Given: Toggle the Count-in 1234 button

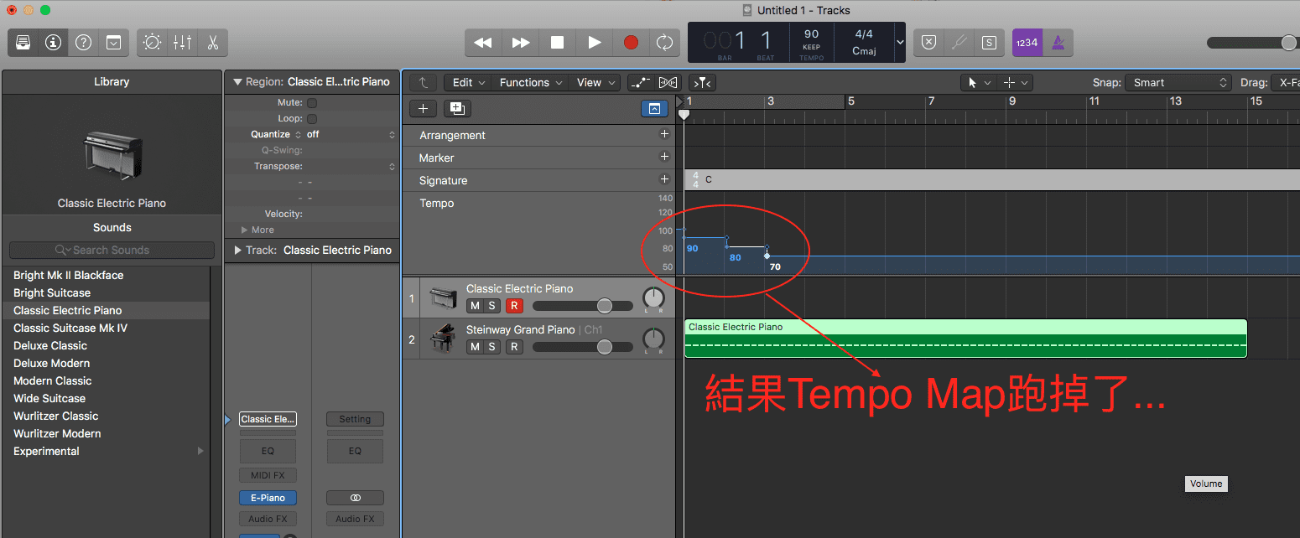Looking at the screenshot, I should pos(1027,43).
